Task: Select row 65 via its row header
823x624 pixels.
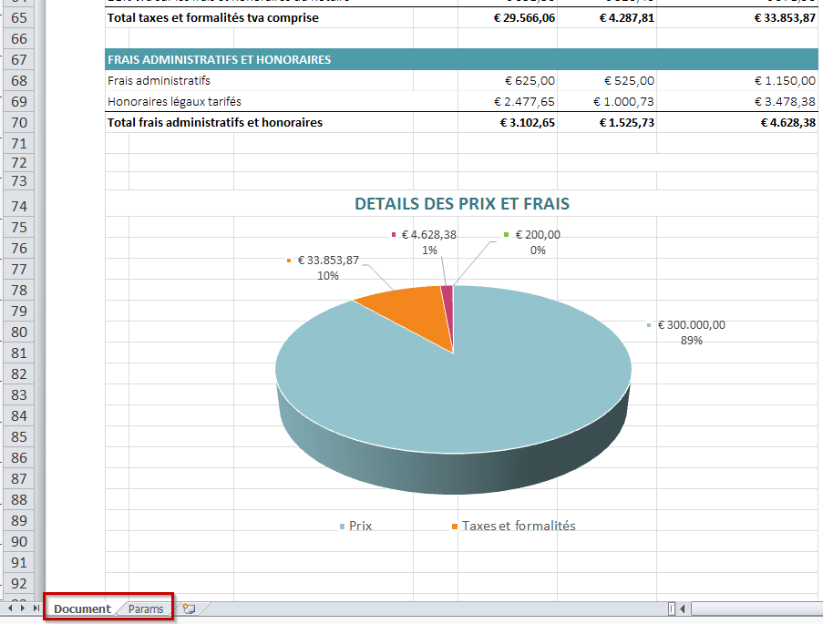Action: [19, 18]
